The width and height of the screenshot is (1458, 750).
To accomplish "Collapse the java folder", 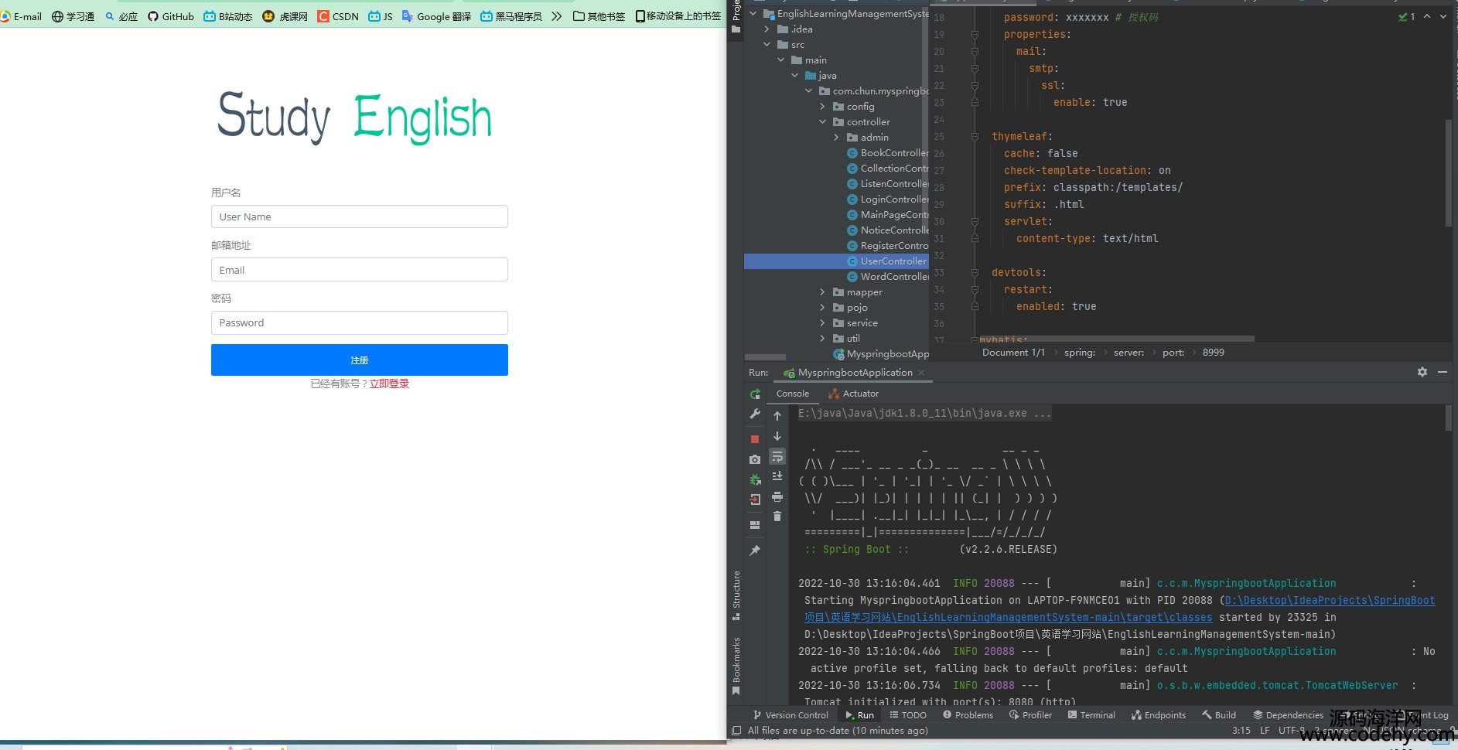I will pyautogui.click(x=794, y=76).
